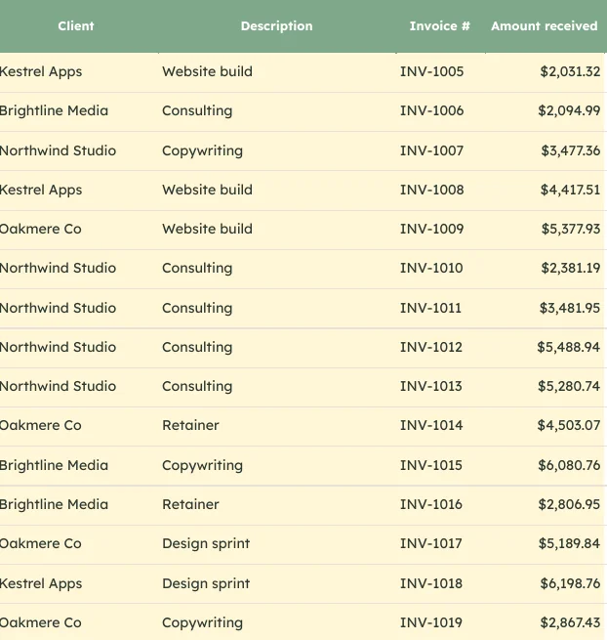
Task: Click the amount $6,080.76
Action: [569, 465]
